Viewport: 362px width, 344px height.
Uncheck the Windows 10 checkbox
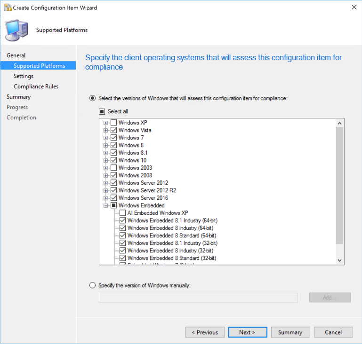click(113, 160)
